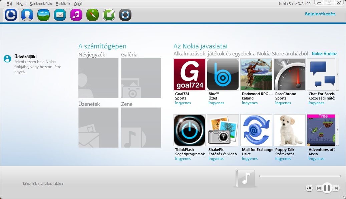The width and height of the screenshot is (346, 199).
Task: Open the Music note toolbar icon
Action: (x=76, y=15)
